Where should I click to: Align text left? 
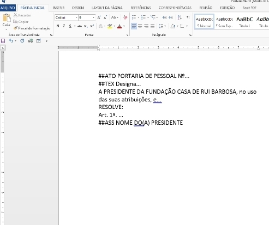(134, 26)
